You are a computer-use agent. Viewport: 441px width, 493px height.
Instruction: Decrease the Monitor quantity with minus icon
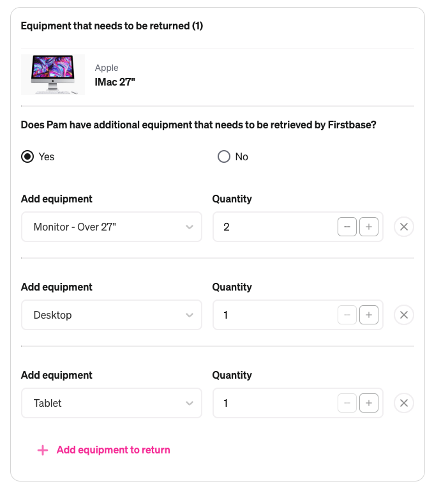click(347, 227)
